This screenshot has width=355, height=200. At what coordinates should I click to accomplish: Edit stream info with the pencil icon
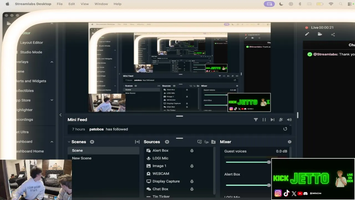tap(307, 34)
